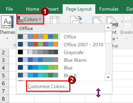
Task: Select row 4 header
Action: coord(5,68)
